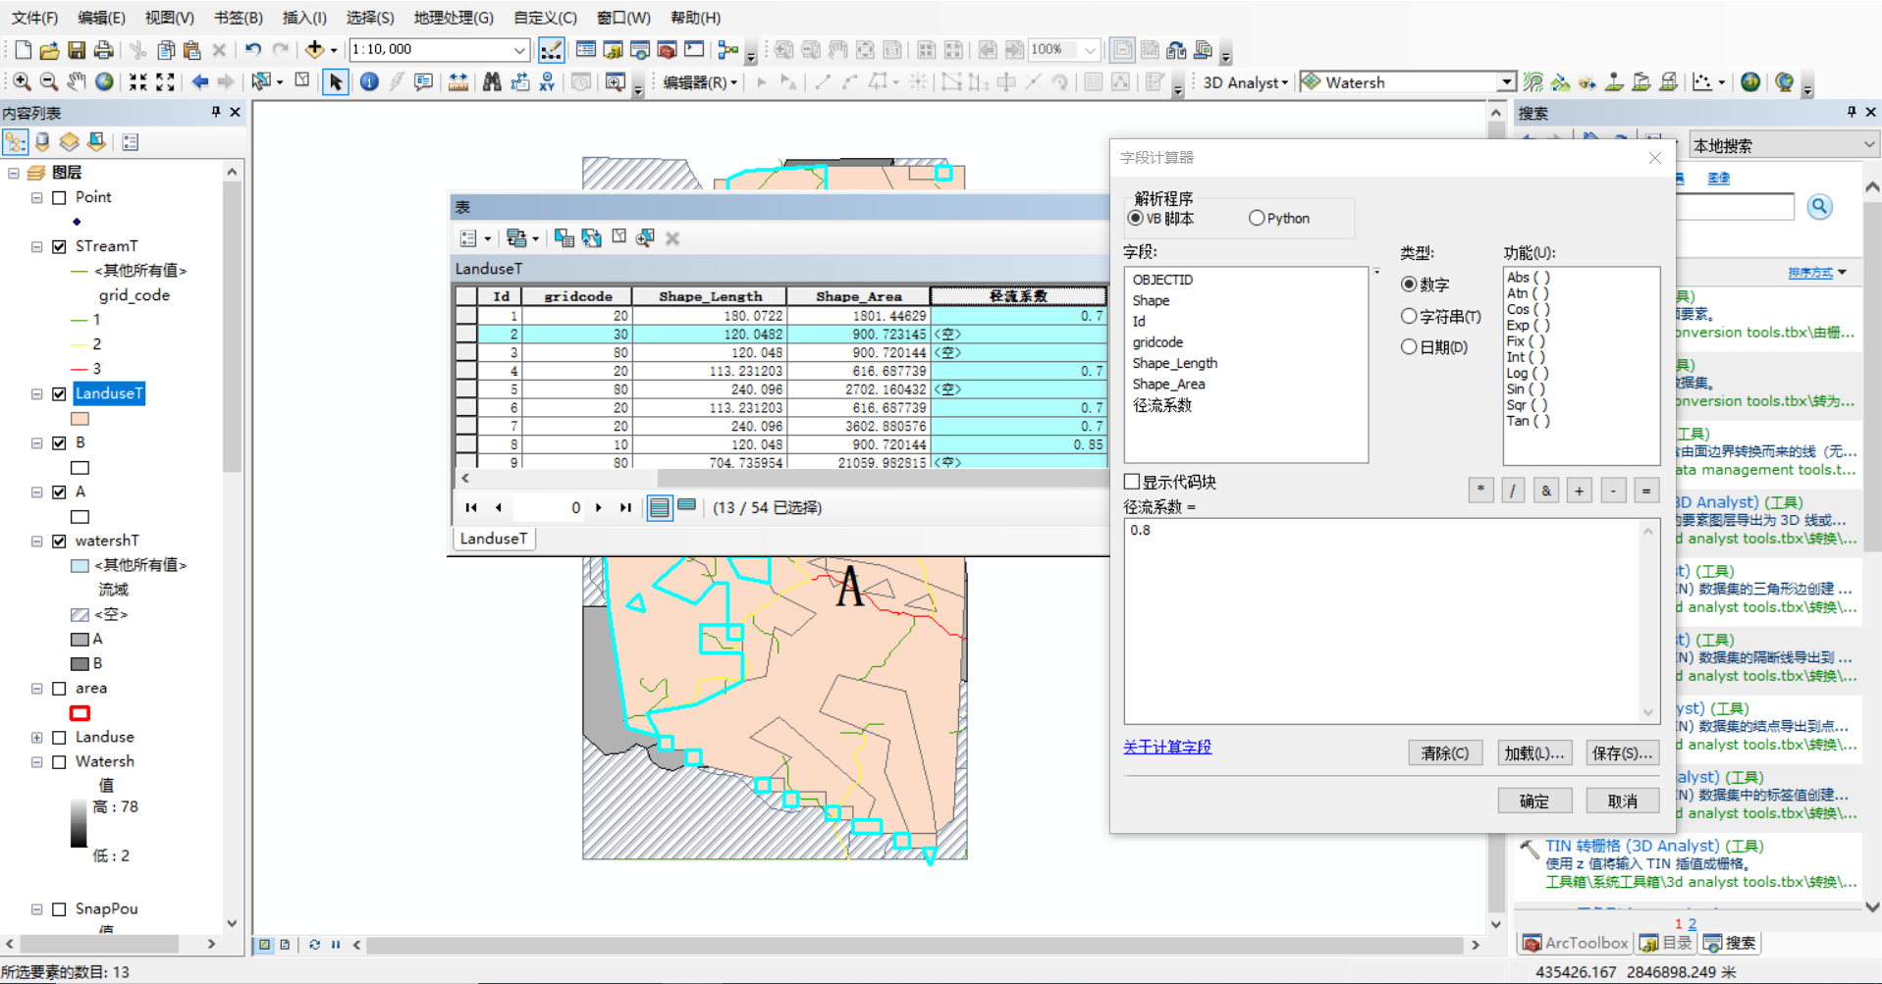Switch to the ArcToolbox tab
The width and height of the screenshot is (1882, 984).
(x=1575, y=943)
